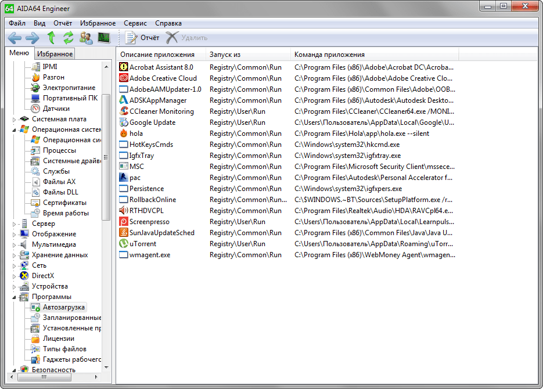
Task: Select Установленные программы tree icon
Action: (35, 328)
